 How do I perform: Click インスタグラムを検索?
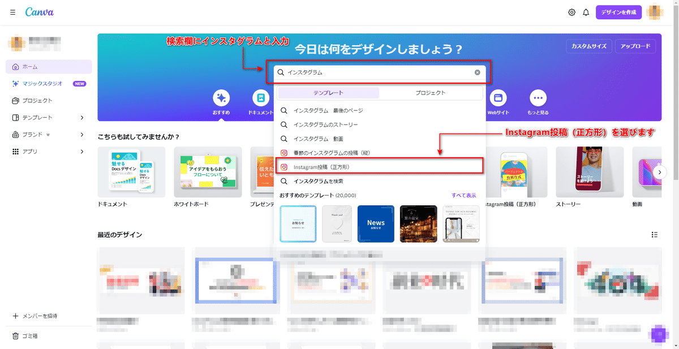[379, 181]
